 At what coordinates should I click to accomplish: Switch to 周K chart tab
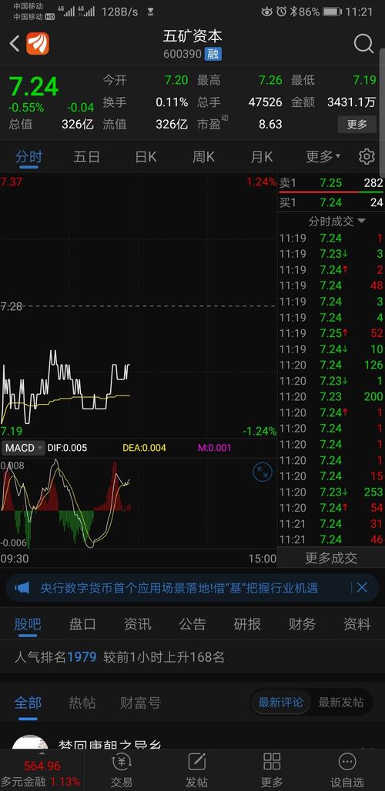(203, 157)
